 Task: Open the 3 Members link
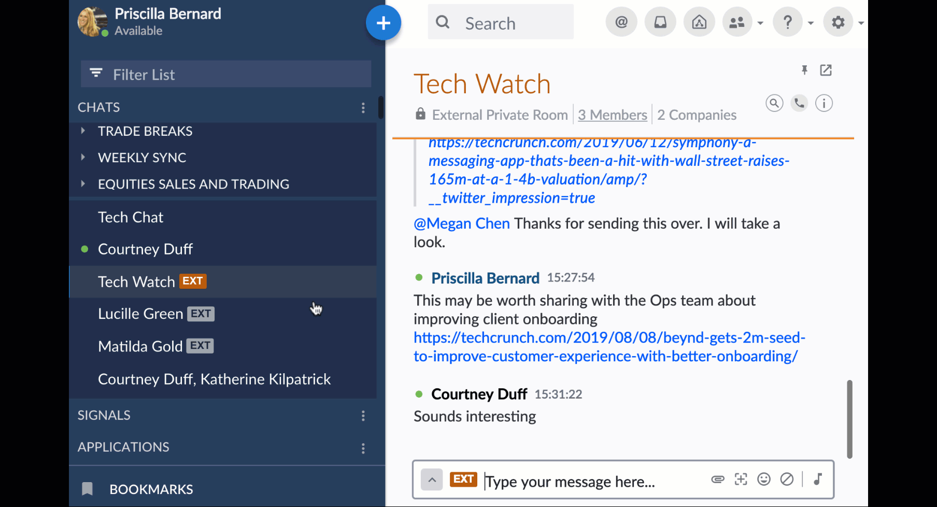[x=612, y=115]
